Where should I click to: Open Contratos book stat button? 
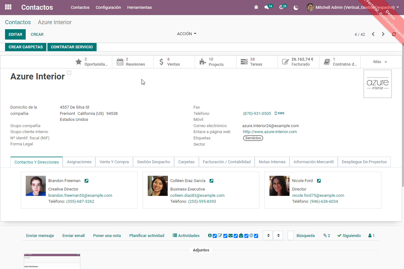point(340,62)
